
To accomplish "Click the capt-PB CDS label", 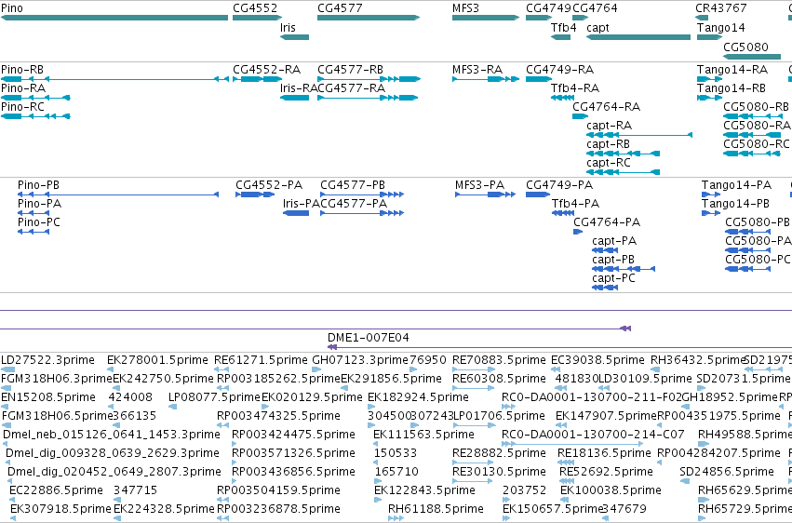I will pos(613,260).
